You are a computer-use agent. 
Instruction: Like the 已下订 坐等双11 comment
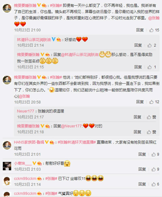155,184
